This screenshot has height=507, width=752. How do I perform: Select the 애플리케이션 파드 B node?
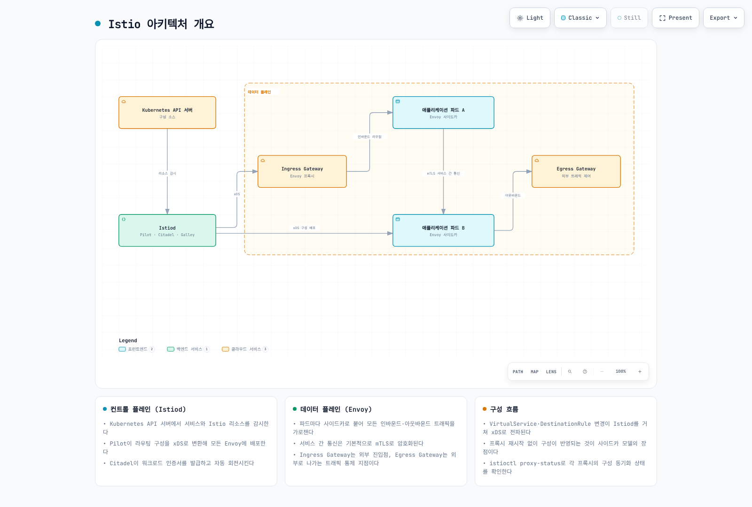pyautogui.click(x=443, y=230)
